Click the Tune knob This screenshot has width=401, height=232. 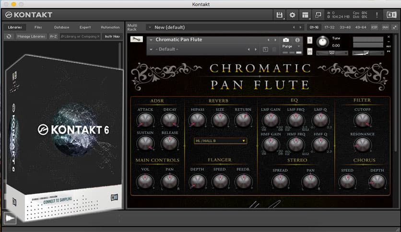(x=322, y=42)
